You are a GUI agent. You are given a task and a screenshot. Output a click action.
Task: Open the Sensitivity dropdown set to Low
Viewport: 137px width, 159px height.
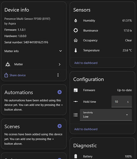[106, 115]
